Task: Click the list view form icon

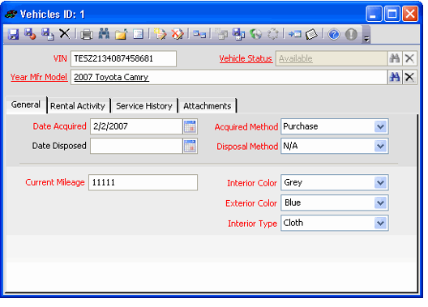Action: [x=138, y=34]
